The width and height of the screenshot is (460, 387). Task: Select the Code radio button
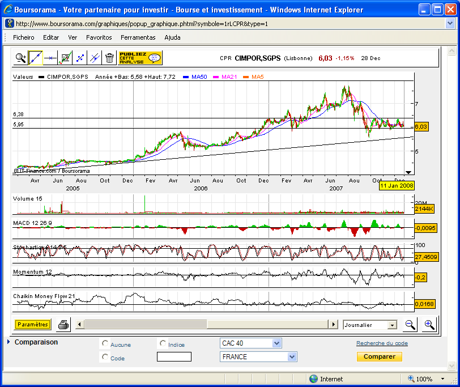click(105, 357)
